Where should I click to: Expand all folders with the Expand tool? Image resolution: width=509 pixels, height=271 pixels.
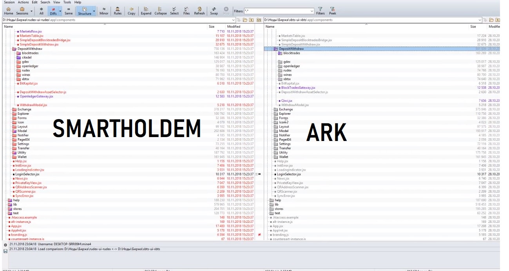click(x=146, y=11)
